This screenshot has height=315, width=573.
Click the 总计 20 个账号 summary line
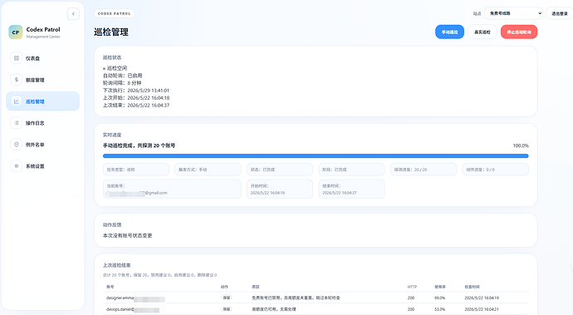click(x=159, y=275)
